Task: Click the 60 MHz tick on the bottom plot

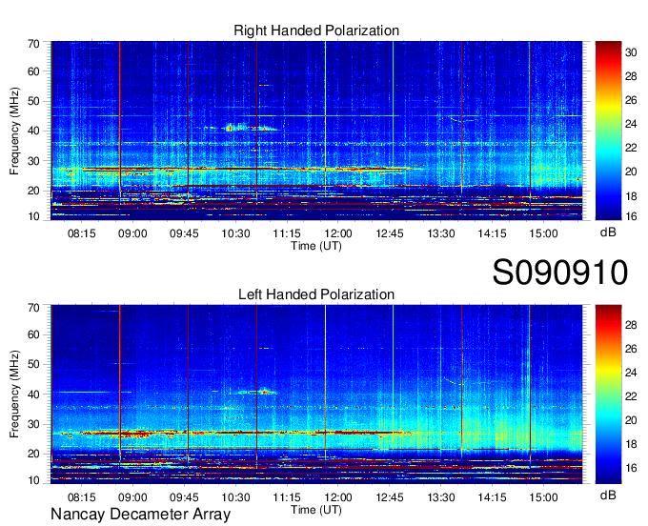Action: coord(33,334)
